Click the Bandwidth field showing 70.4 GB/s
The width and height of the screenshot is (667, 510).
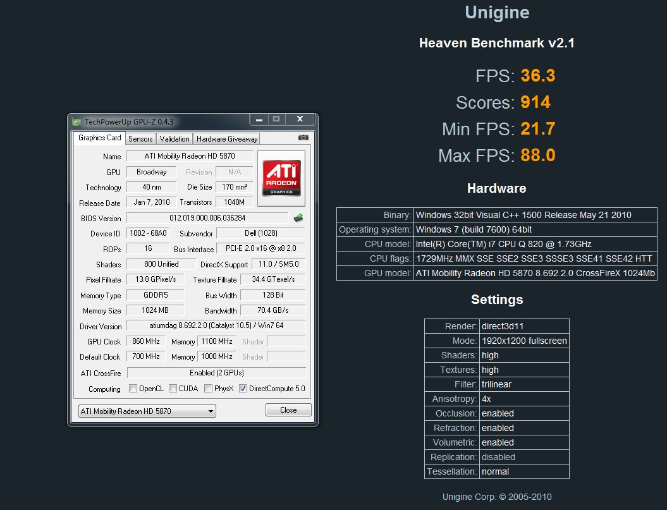tap(273, 310)
